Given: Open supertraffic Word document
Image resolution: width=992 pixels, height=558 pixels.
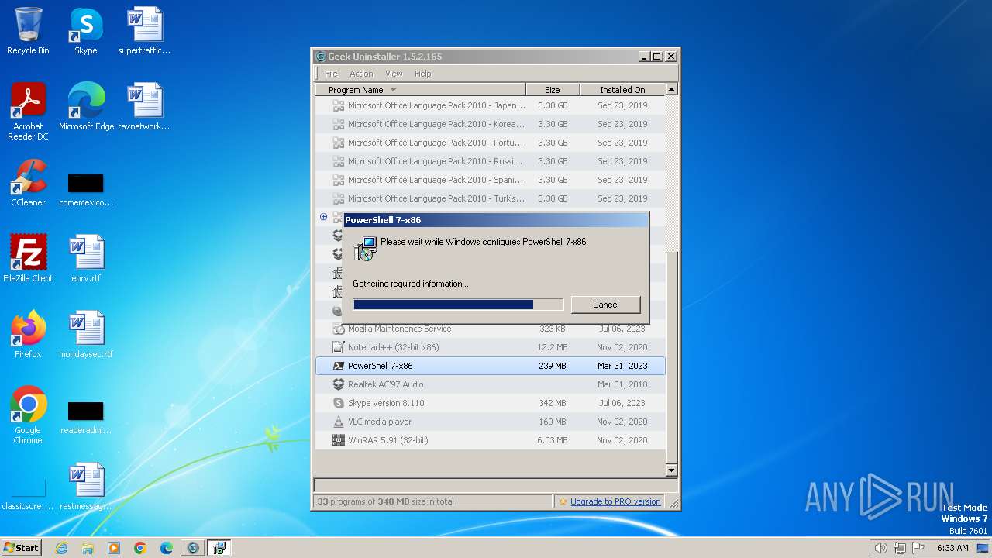Looking at the screenshot, I should pos(144,32).
